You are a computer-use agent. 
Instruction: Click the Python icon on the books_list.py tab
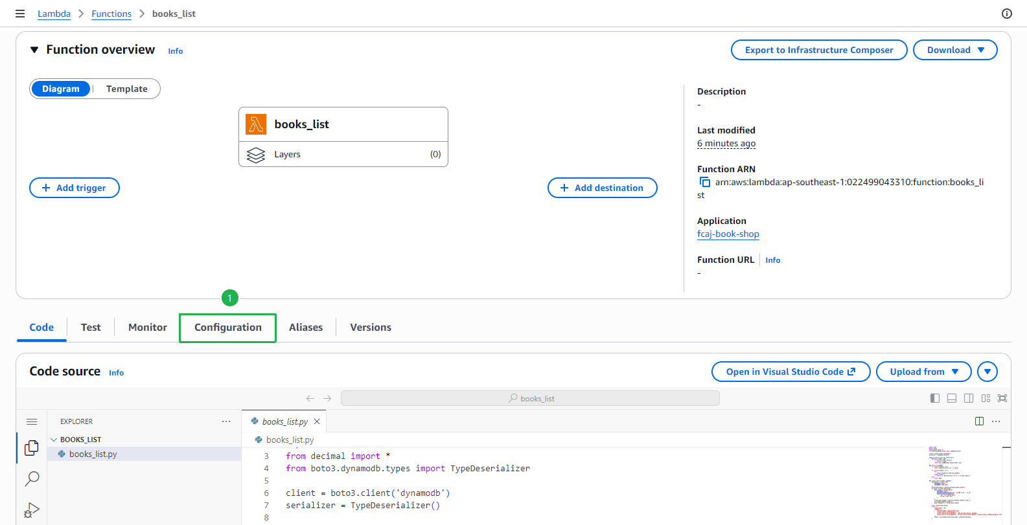click(x=255, y=421)
